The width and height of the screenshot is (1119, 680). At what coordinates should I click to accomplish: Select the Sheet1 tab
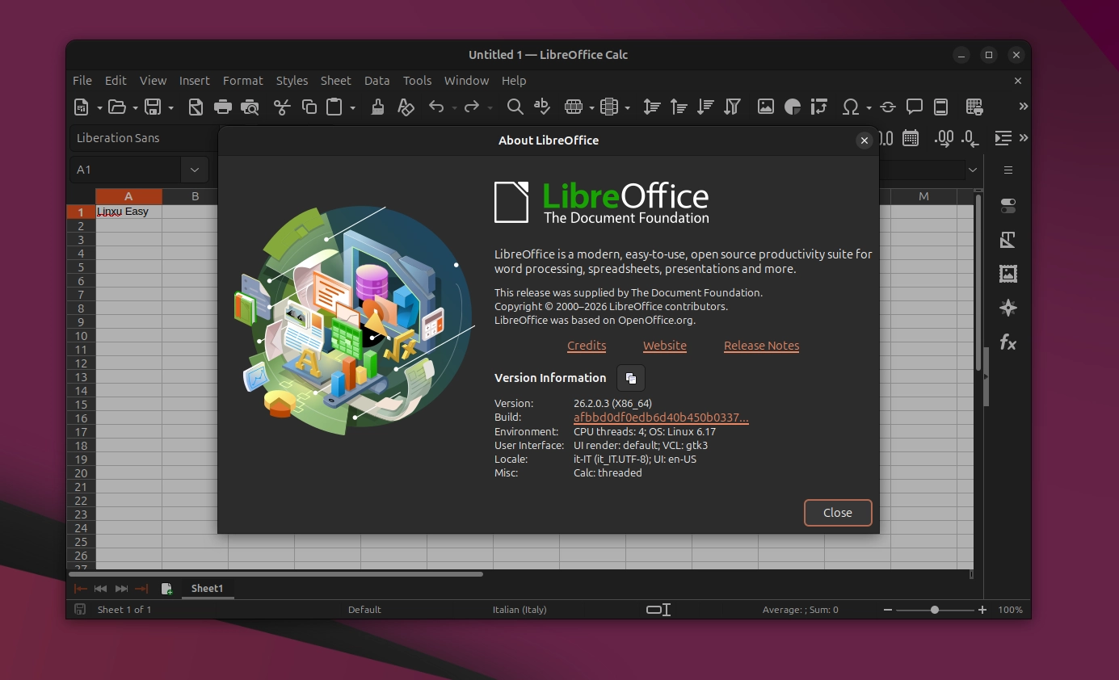tap(207, 589)
